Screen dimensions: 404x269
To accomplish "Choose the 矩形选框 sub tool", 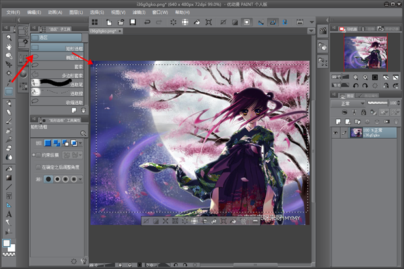I will pyautogui.click(x=57, y=48).
